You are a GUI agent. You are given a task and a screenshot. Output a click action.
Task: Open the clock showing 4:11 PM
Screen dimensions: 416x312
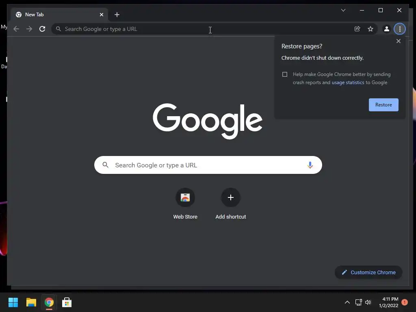pyautogui.click(x=389, y=302)
